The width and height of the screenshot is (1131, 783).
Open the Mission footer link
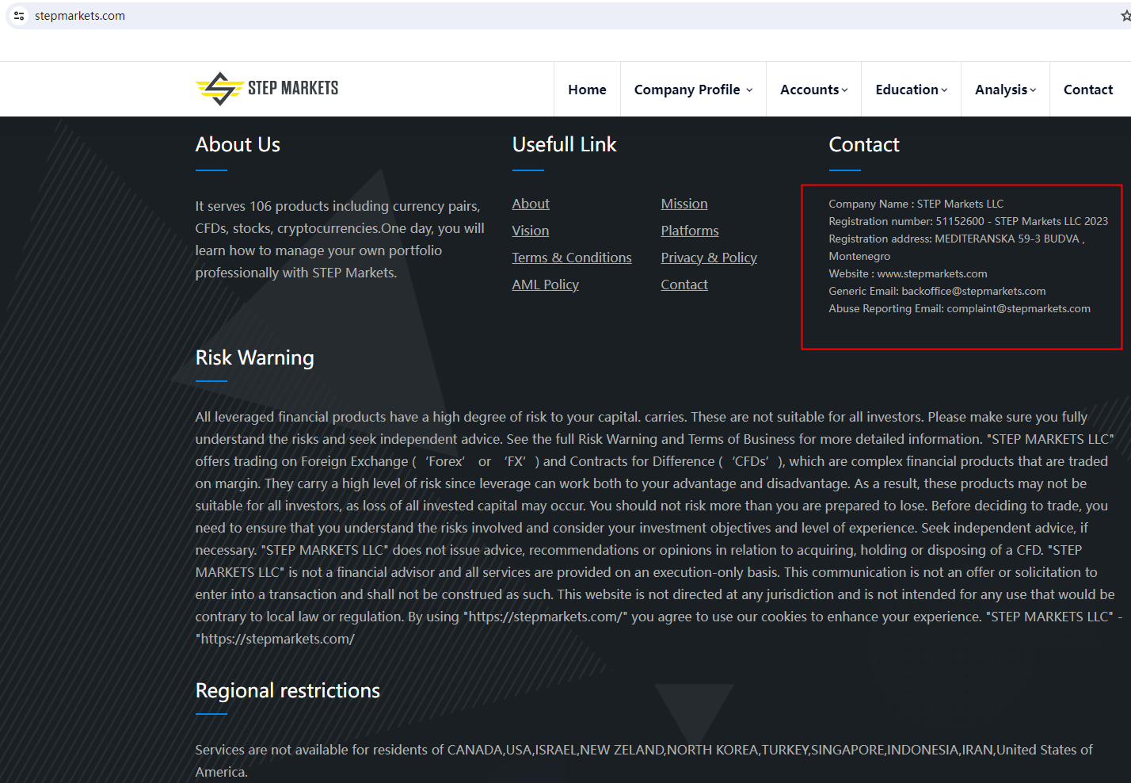point(684,204)
